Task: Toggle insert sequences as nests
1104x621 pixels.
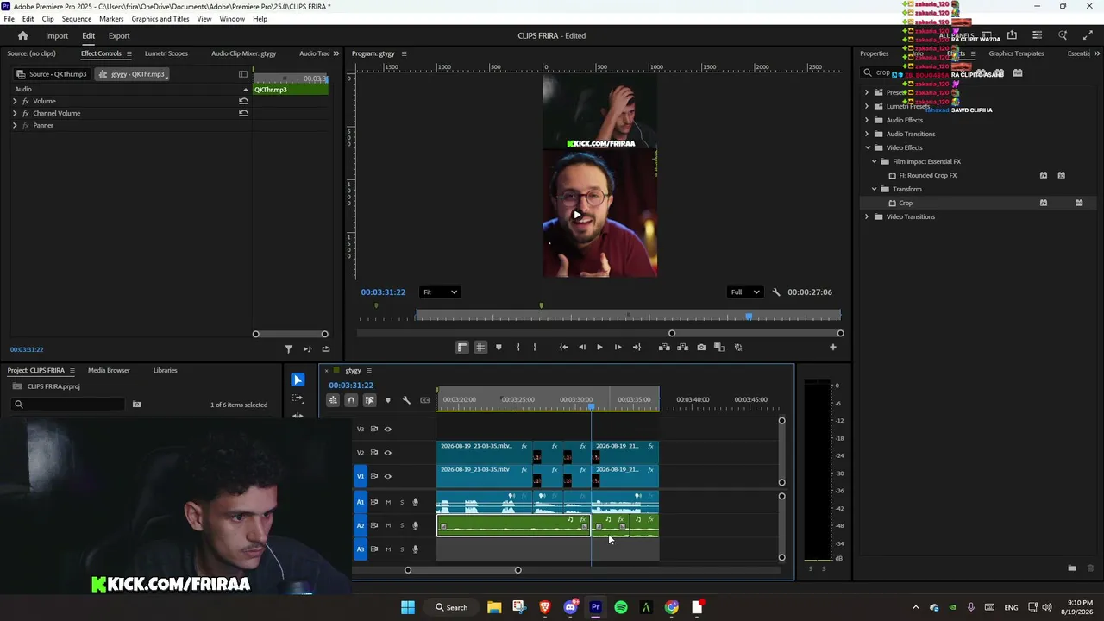Action: pos(332,400)
